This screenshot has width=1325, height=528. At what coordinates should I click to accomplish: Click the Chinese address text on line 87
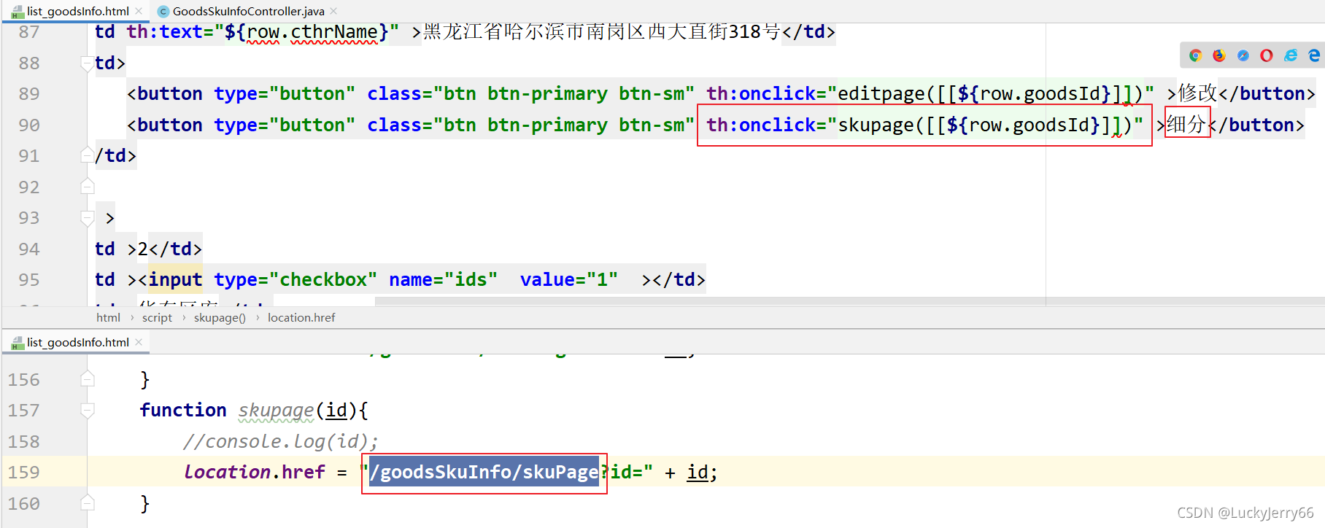(x=602, y=32)
